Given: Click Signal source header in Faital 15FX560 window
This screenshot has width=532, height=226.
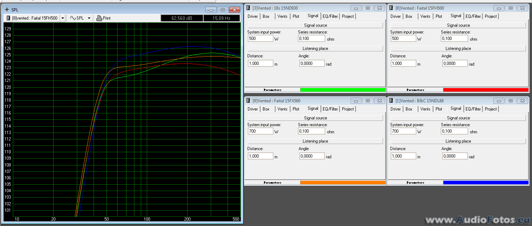Looking at the screenshot, I should tap(315, 118).
